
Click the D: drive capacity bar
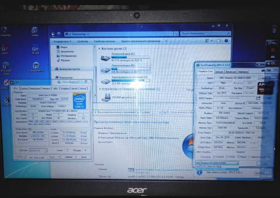tap(131, 69)
